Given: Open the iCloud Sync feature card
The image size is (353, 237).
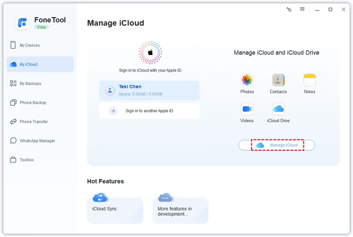Looking at the screenshot, I should coord(115,210).
